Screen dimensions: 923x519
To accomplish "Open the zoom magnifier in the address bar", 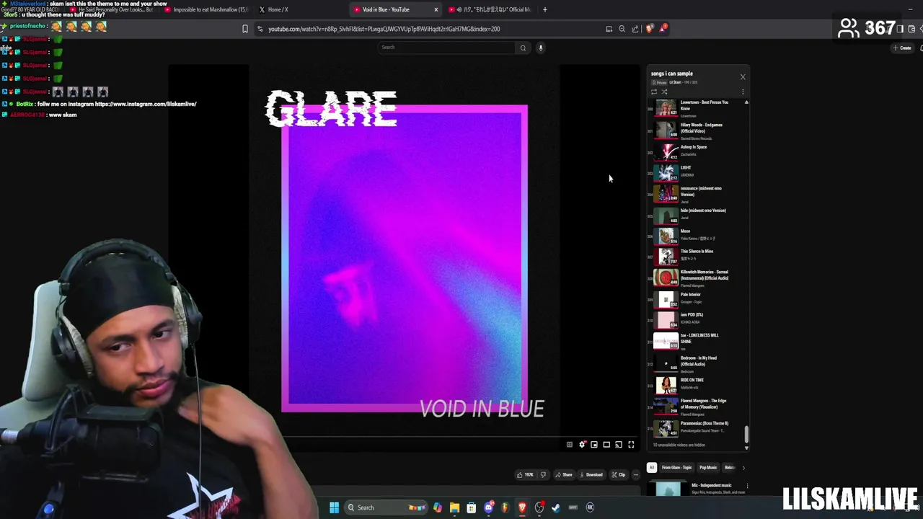I will coord(622,29).
